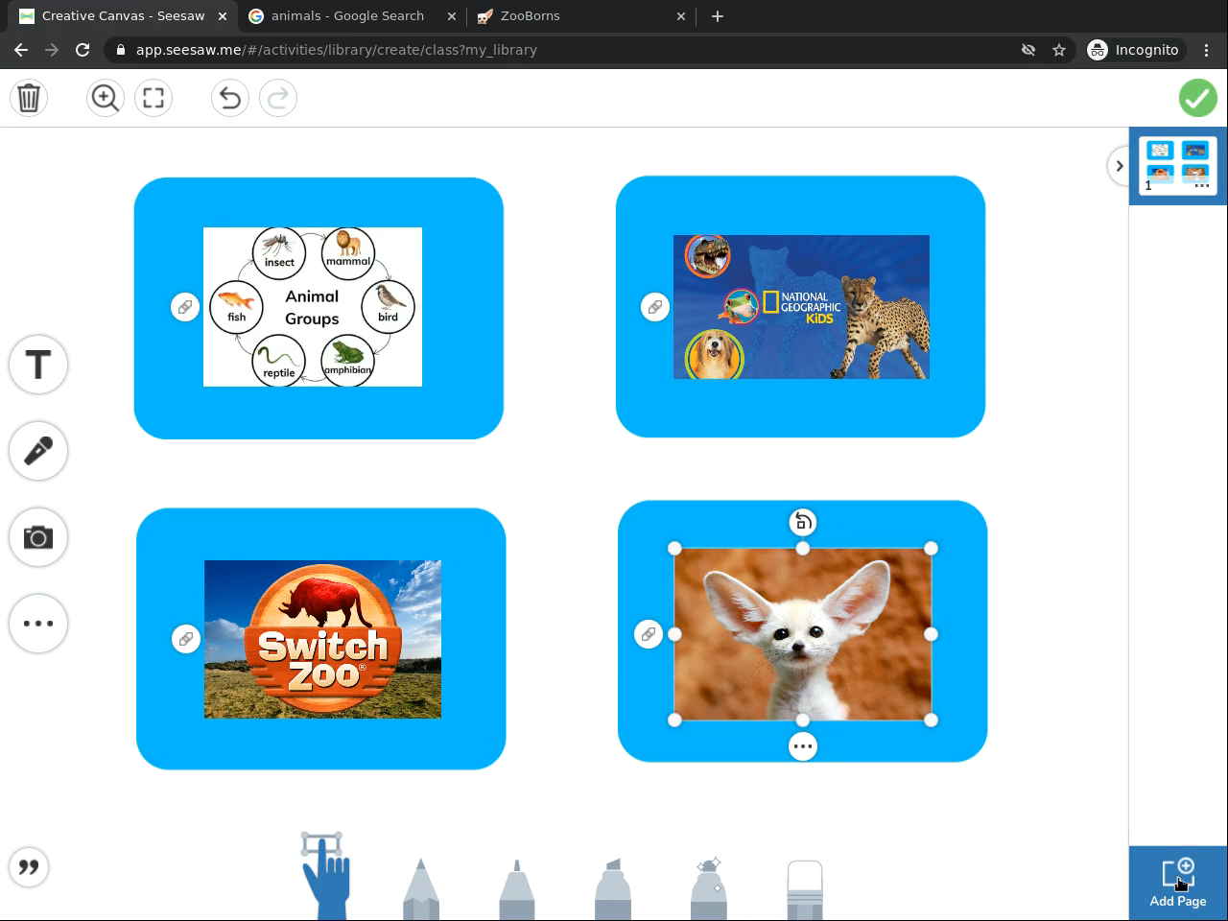Close the ZooBorns tab
Viewport: 1228px width, 921px height.
click(681, 16)
